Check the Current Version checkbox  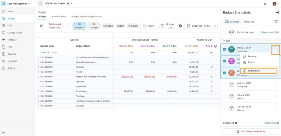pos(224,32)
